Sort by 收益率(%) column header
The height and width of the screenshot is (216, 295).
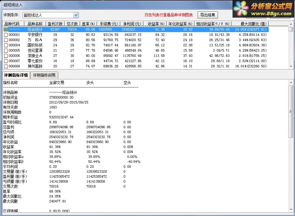[155, 24]
